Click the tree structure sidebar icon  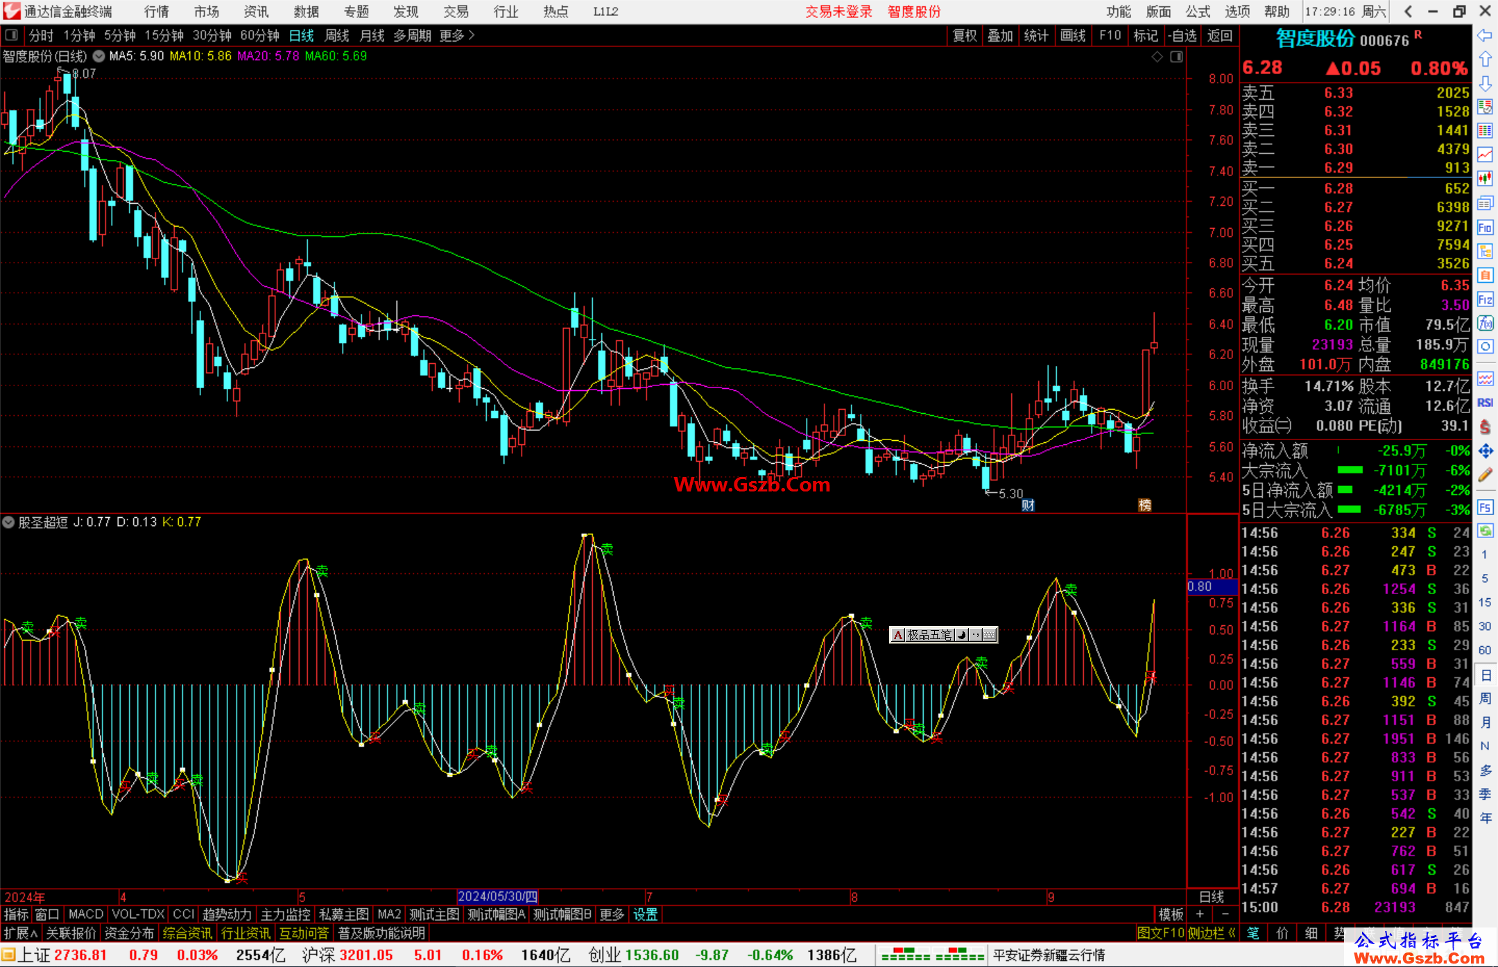(x=1485, y=251)
